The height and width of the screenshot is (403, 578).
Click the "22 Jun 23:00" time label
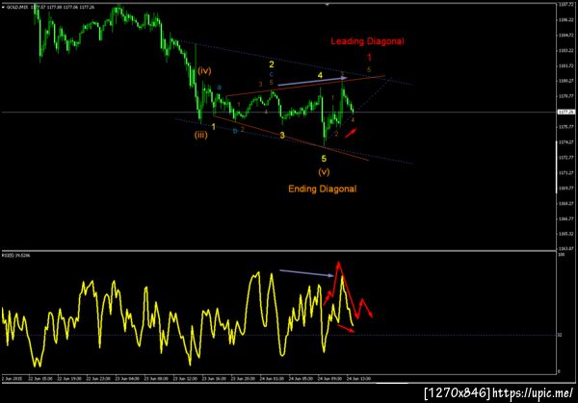click(98, 378)
